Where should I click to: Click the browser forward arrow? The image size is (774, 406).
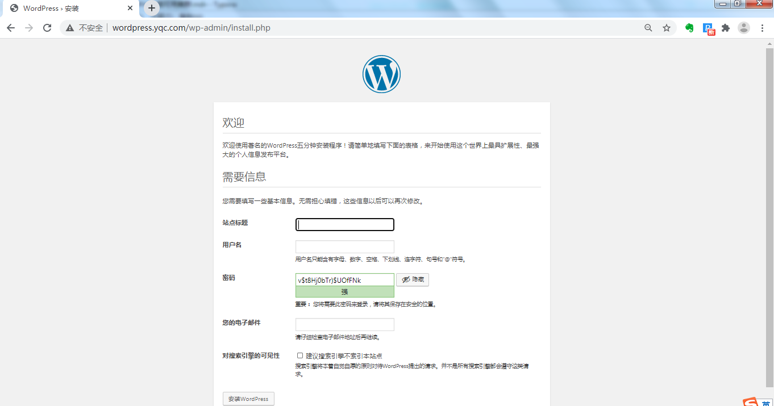click(29, 28)
